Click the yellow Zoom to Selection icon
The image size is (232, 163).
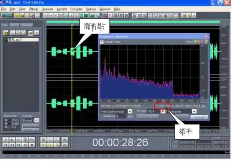[43, 145]
